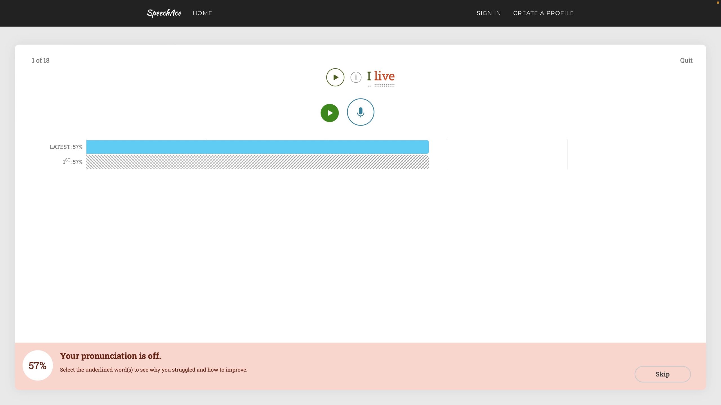This screenshot has width=721, height=405.
Task: Play the reference audio with the outlined play icon
Action: click(x=335, y=77)
